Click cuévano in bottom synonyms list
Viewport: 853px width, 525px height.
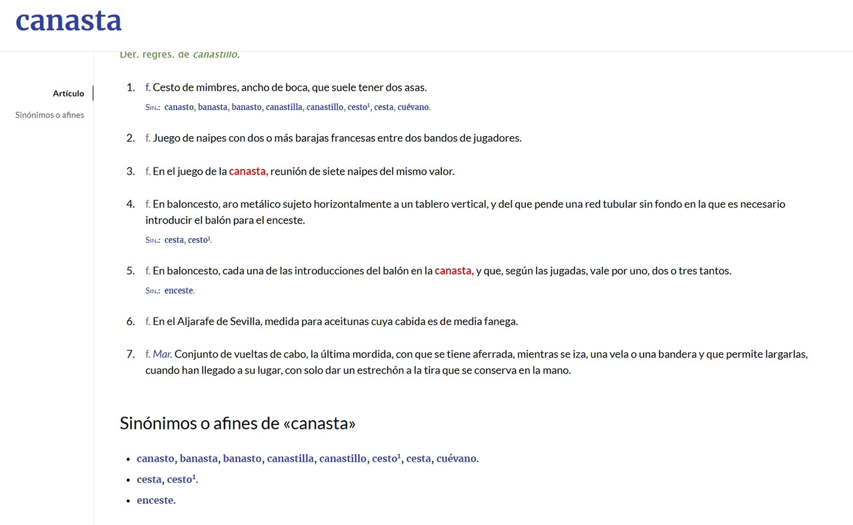(456, 458)
